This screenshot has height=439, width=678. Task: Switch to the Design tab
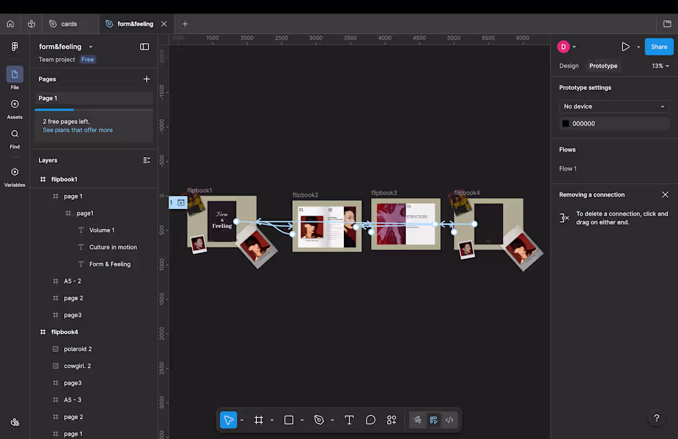coord(568,65)
